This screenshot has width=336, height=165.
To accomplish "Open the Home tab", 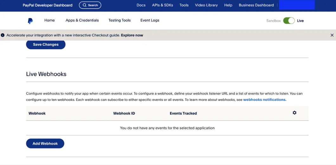I will (x=49, y=20).
